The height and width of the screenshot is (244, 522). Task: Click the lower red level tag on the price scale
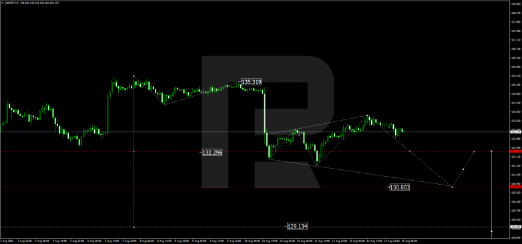516,187
